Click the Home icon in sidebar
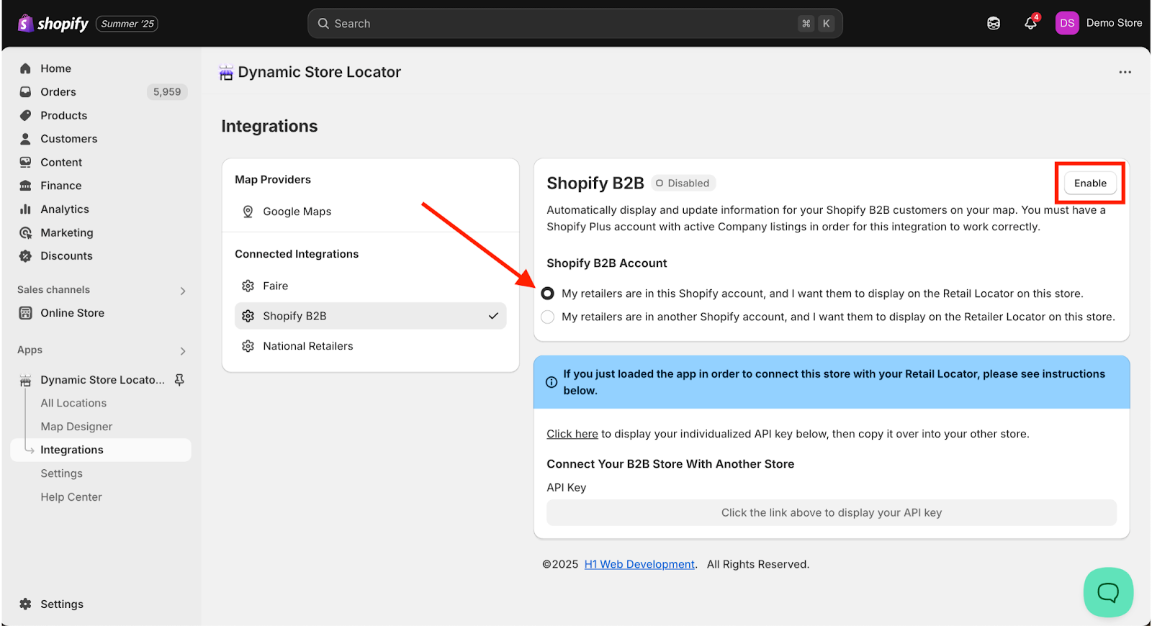This screenshot has width=1152, height=626. point(26,68)
